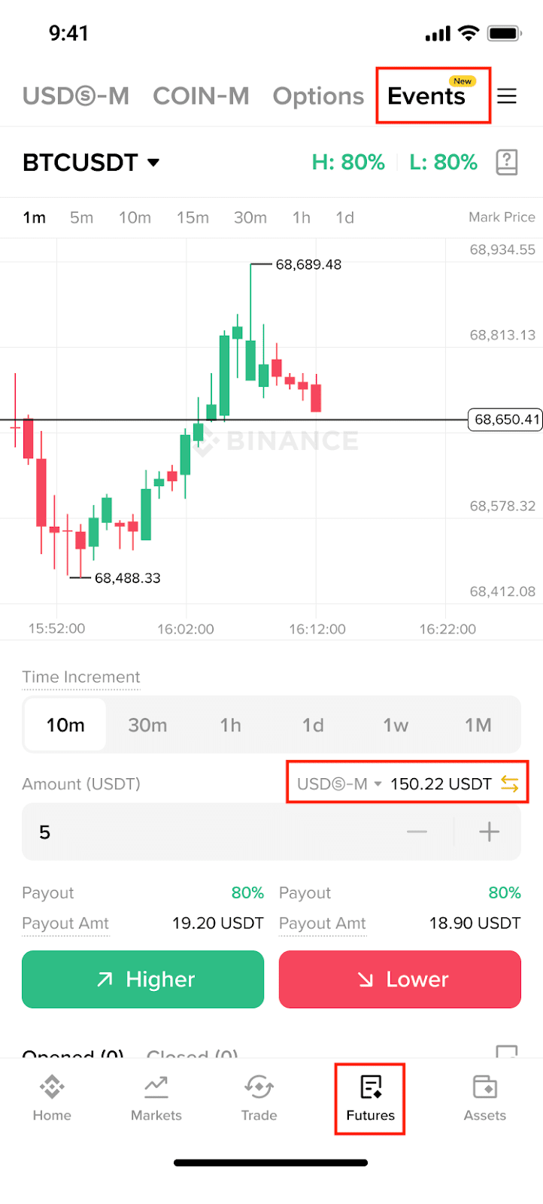This screenshot has width=543, height=1204.
Task: Tap the red Lower button
Action: [x=400, y=979]
